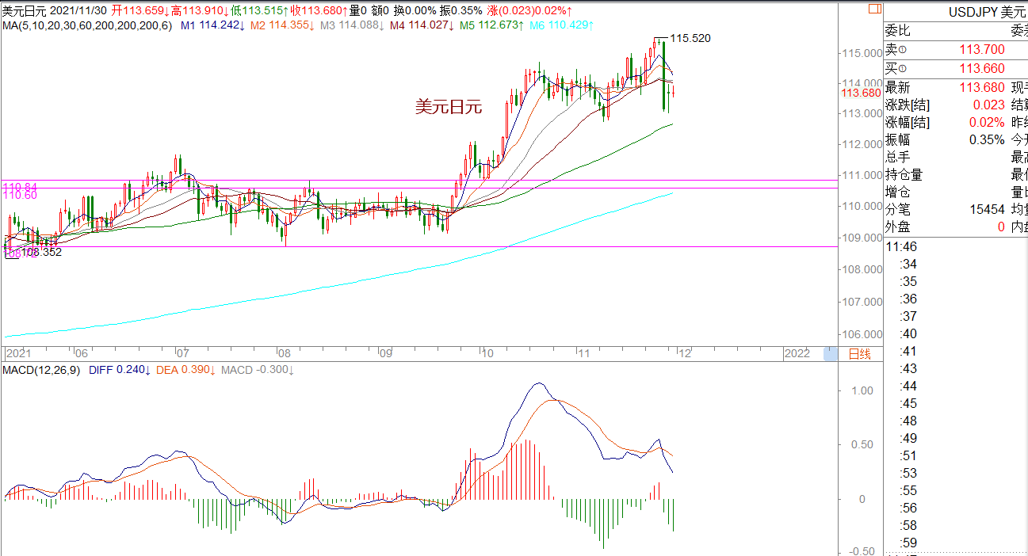Click the 11:46 tick time entry
This screenshot has height=556, width=1028.
[x=901, y=247]
